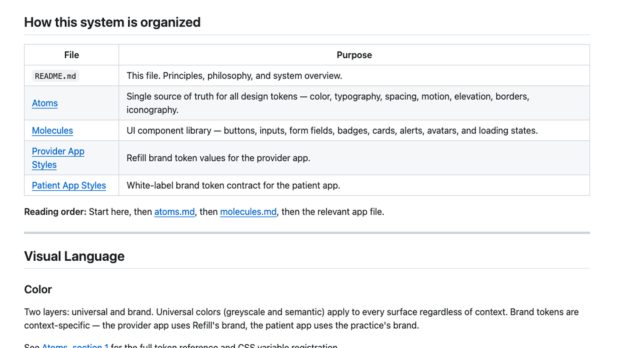618x348 pixels.
Task: Click the 'How this system is organized' heading
Action: 112,22
